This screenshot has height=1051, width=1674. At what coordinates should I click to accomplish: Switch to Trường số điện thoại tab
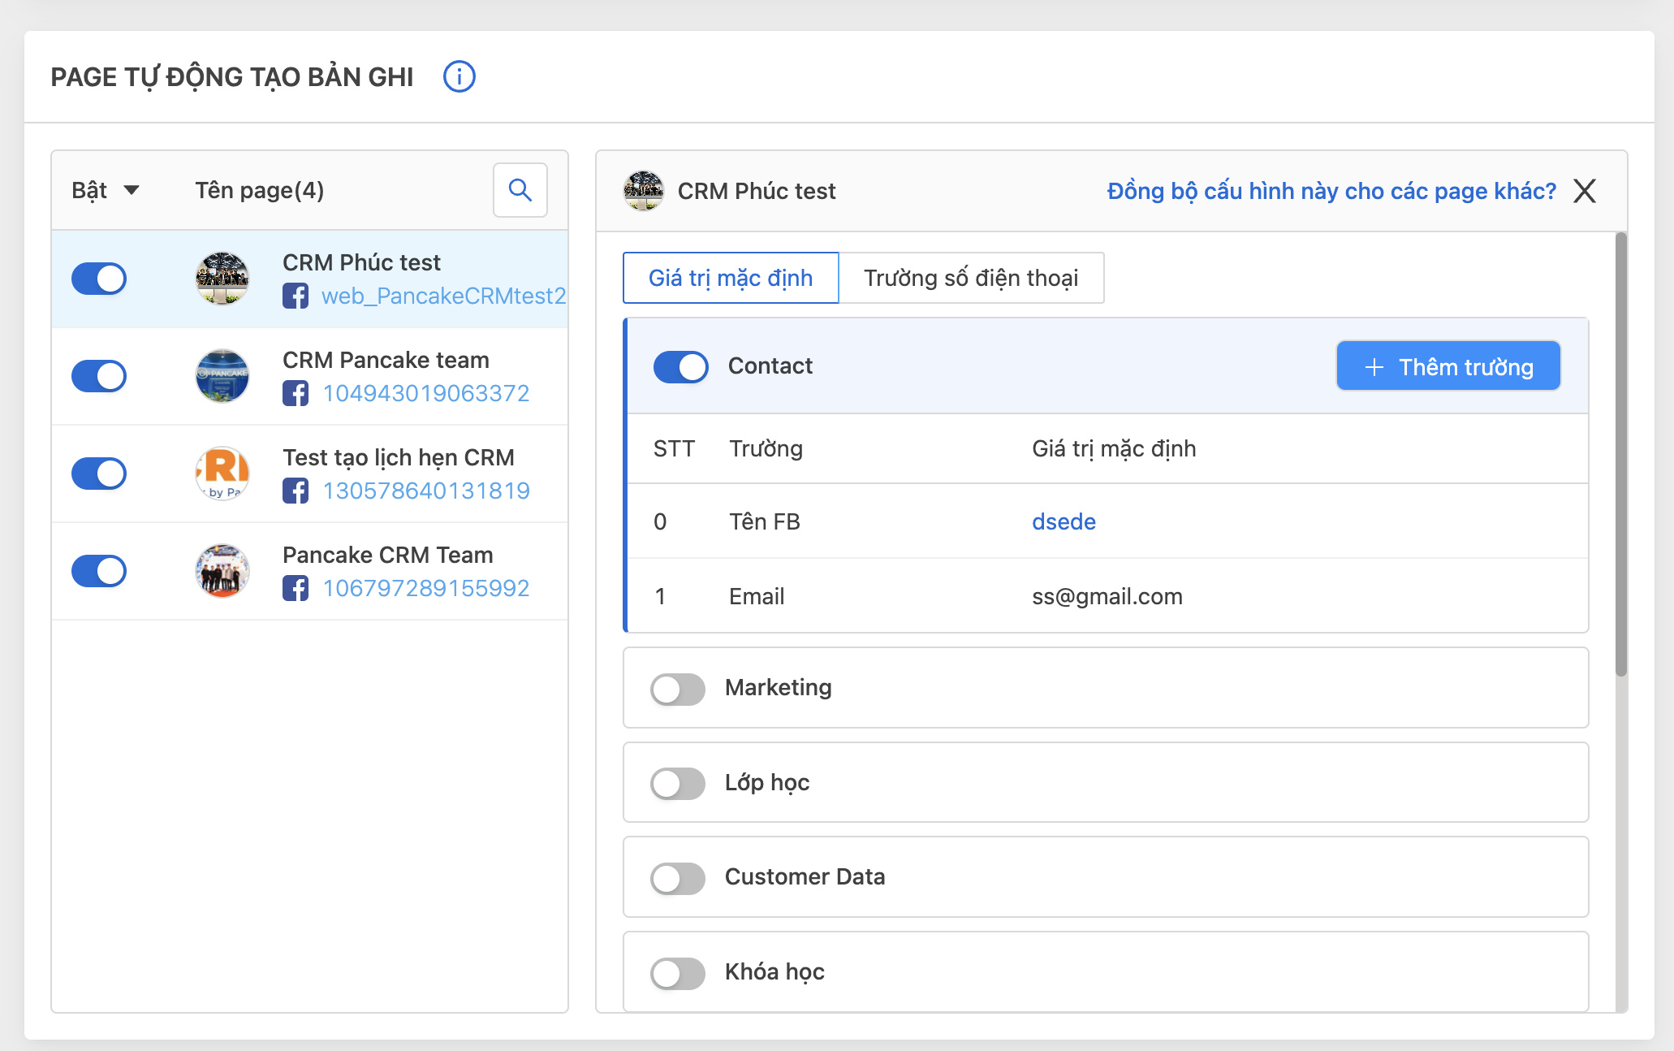970,278
